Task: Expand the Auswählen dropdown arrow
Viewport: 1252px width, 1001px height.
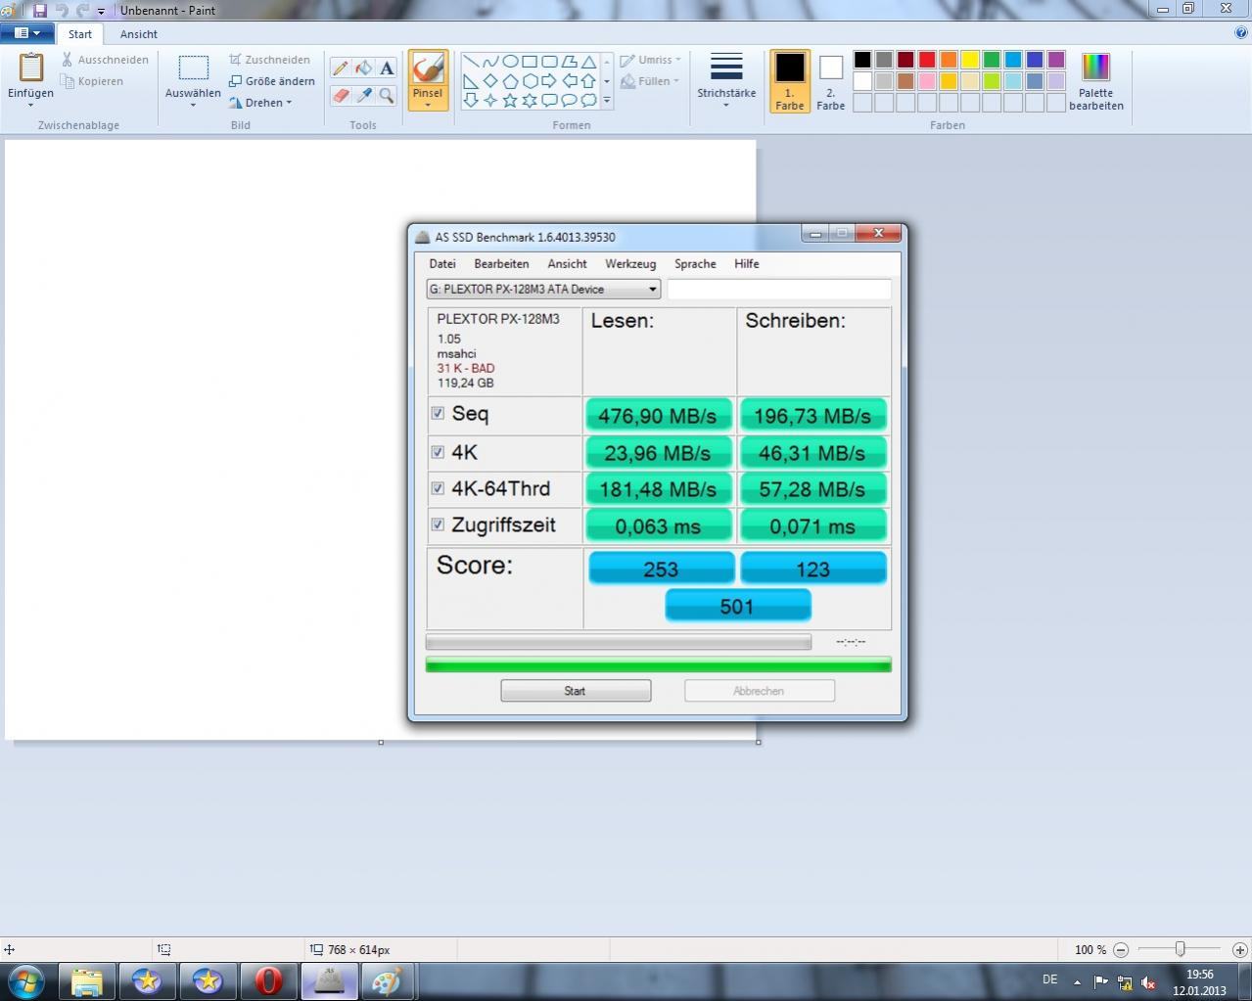Action: (193, 104)
